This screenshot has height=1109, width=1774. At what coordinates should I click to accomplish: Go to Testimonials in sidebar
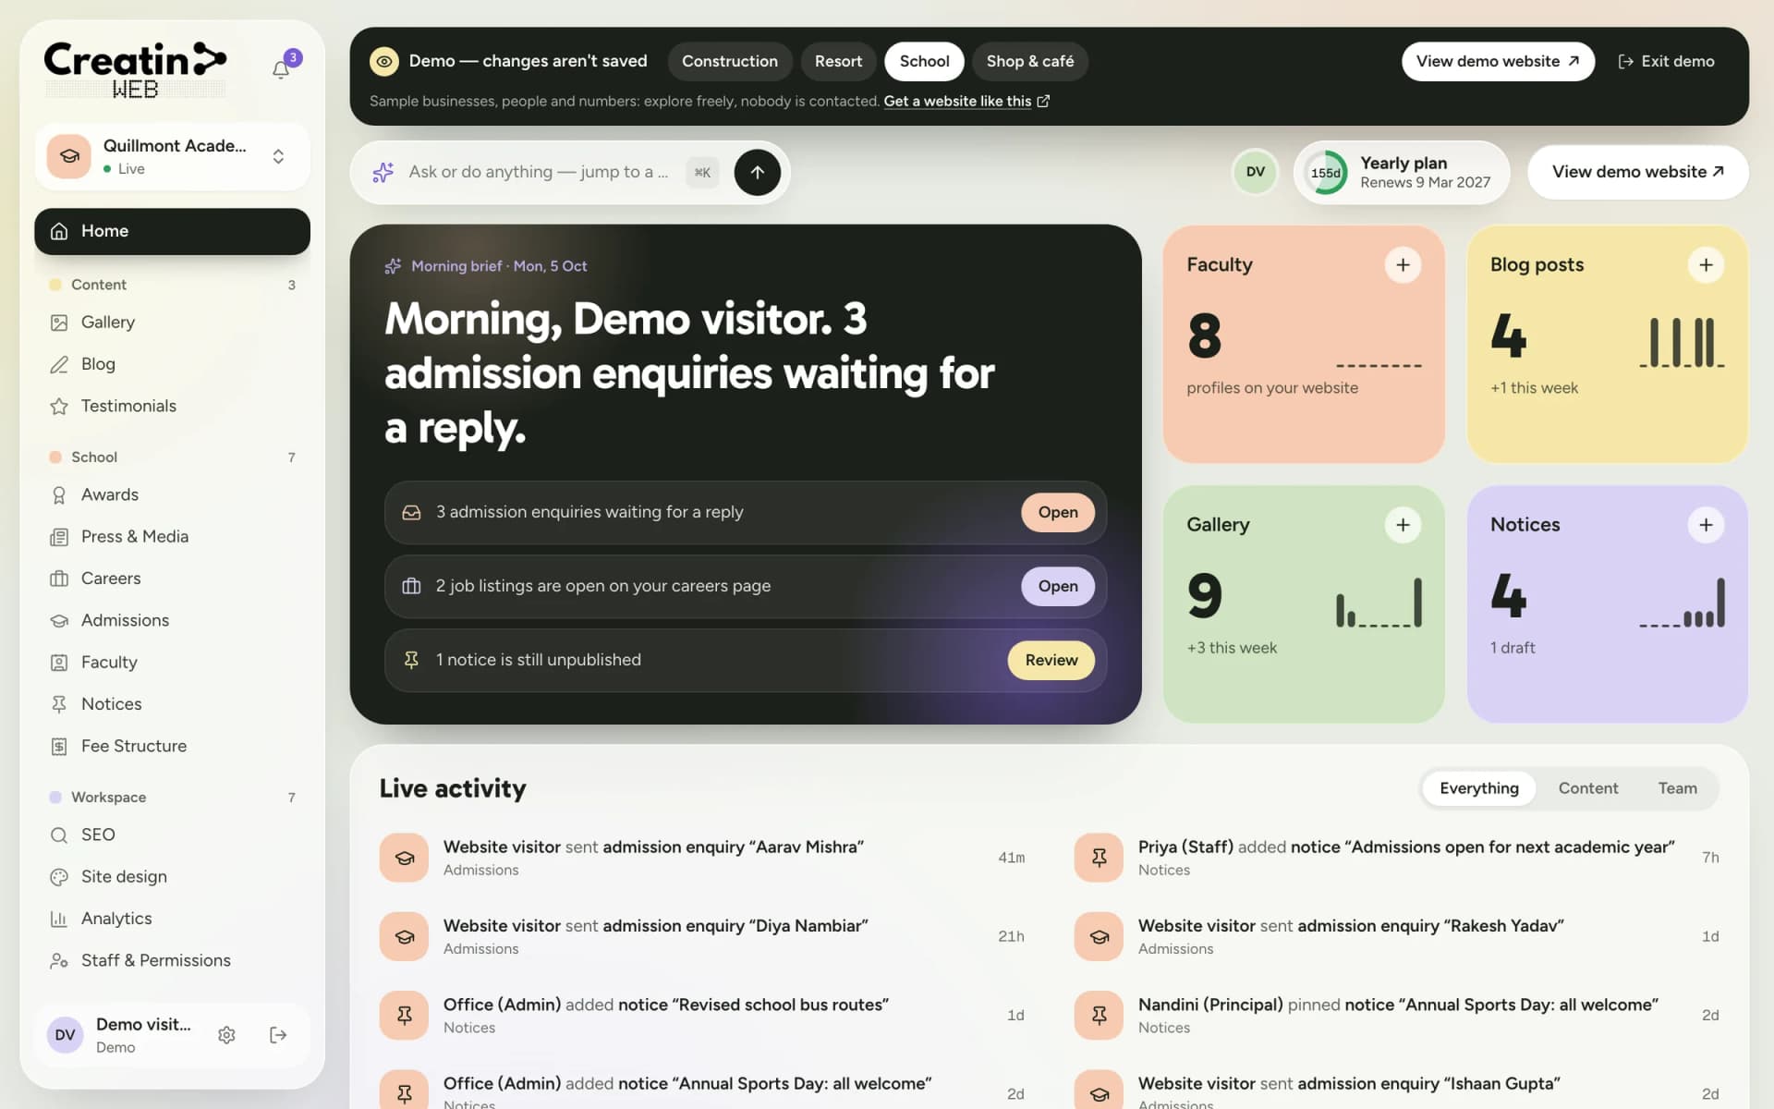pos(172,406)
